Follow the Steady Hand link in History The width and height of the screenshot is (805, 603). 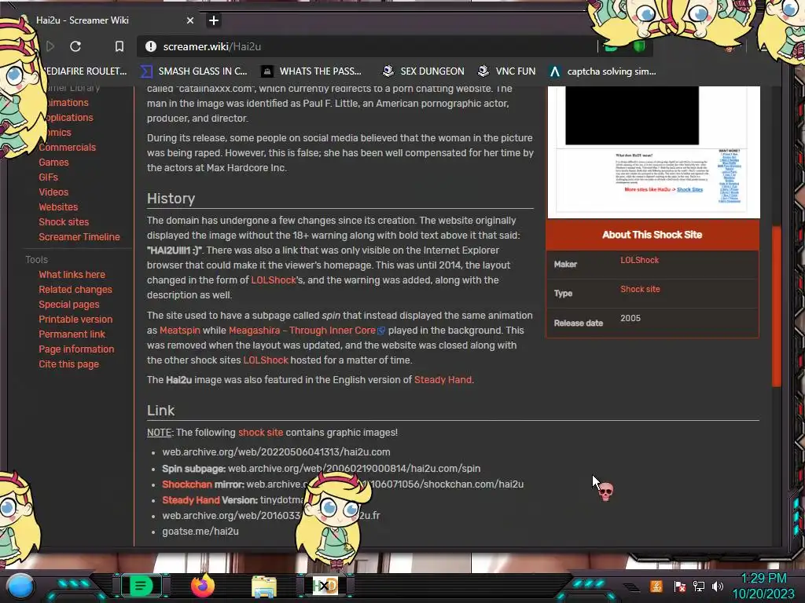(x=443, y=379)
